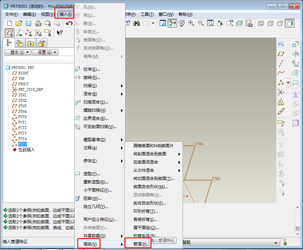Click the Mirror tool on right toolbar

pos(295,95)
